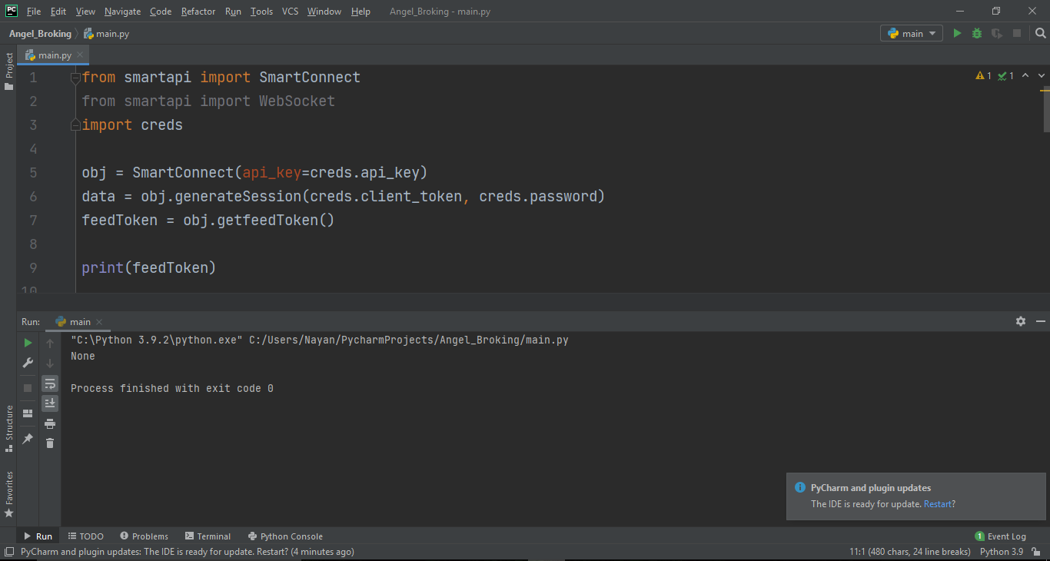Change Python 3.9 interpreter in status bar

coord(1002,552)
